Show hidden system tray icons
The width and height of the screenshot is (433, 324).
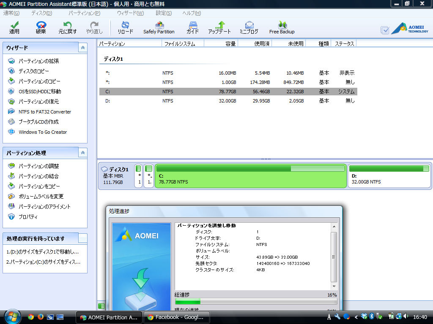click(356, 317)
